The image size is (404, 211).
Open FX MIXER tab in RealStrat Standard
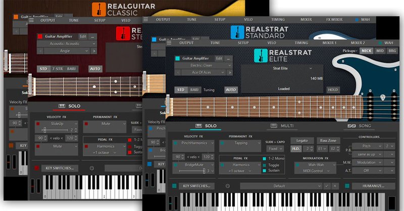click(x=334, y=20)
